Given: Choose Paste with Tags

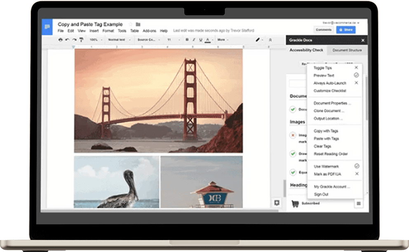Looking at the screenshot, I should (326, 139).
